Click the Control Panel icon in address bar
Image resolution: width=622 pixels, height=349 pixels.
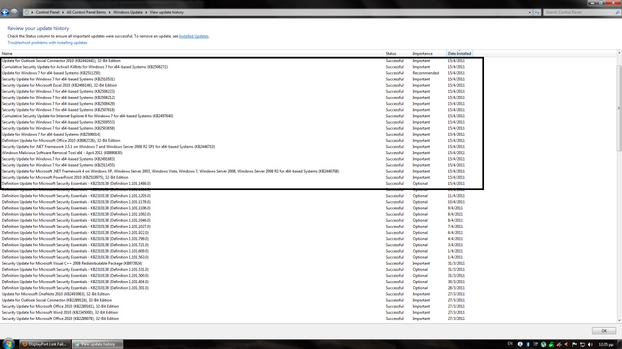pos(27,12)
